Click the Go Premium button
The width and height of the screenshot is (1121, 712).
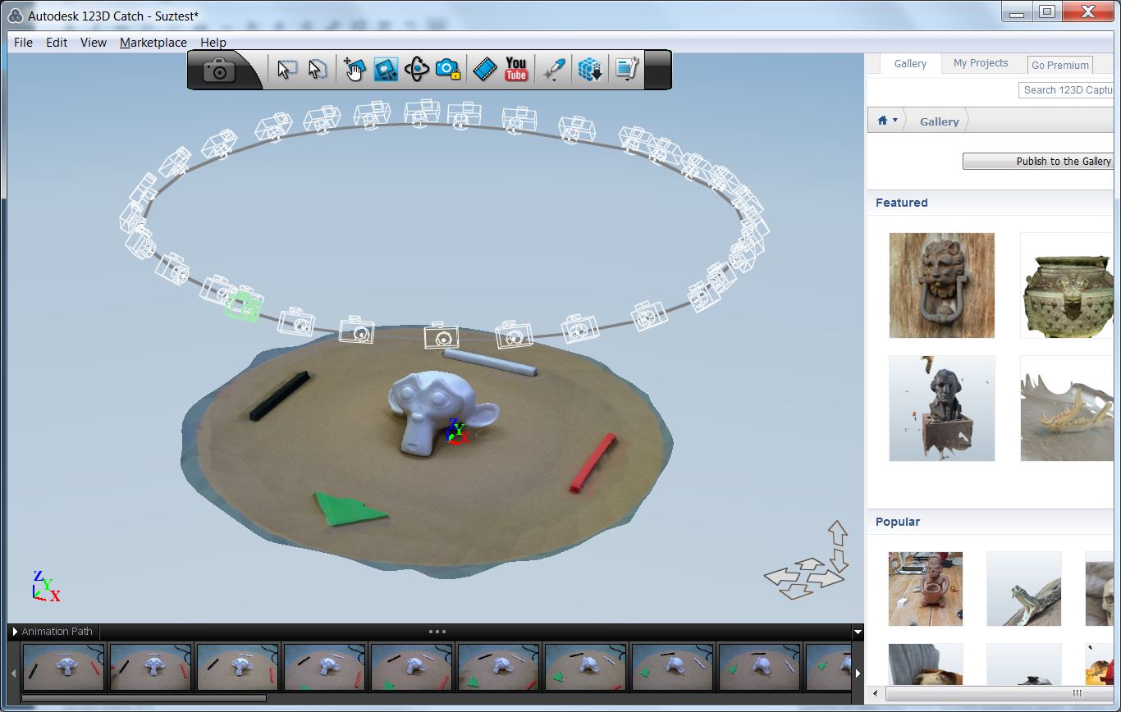click(1060, 65)
